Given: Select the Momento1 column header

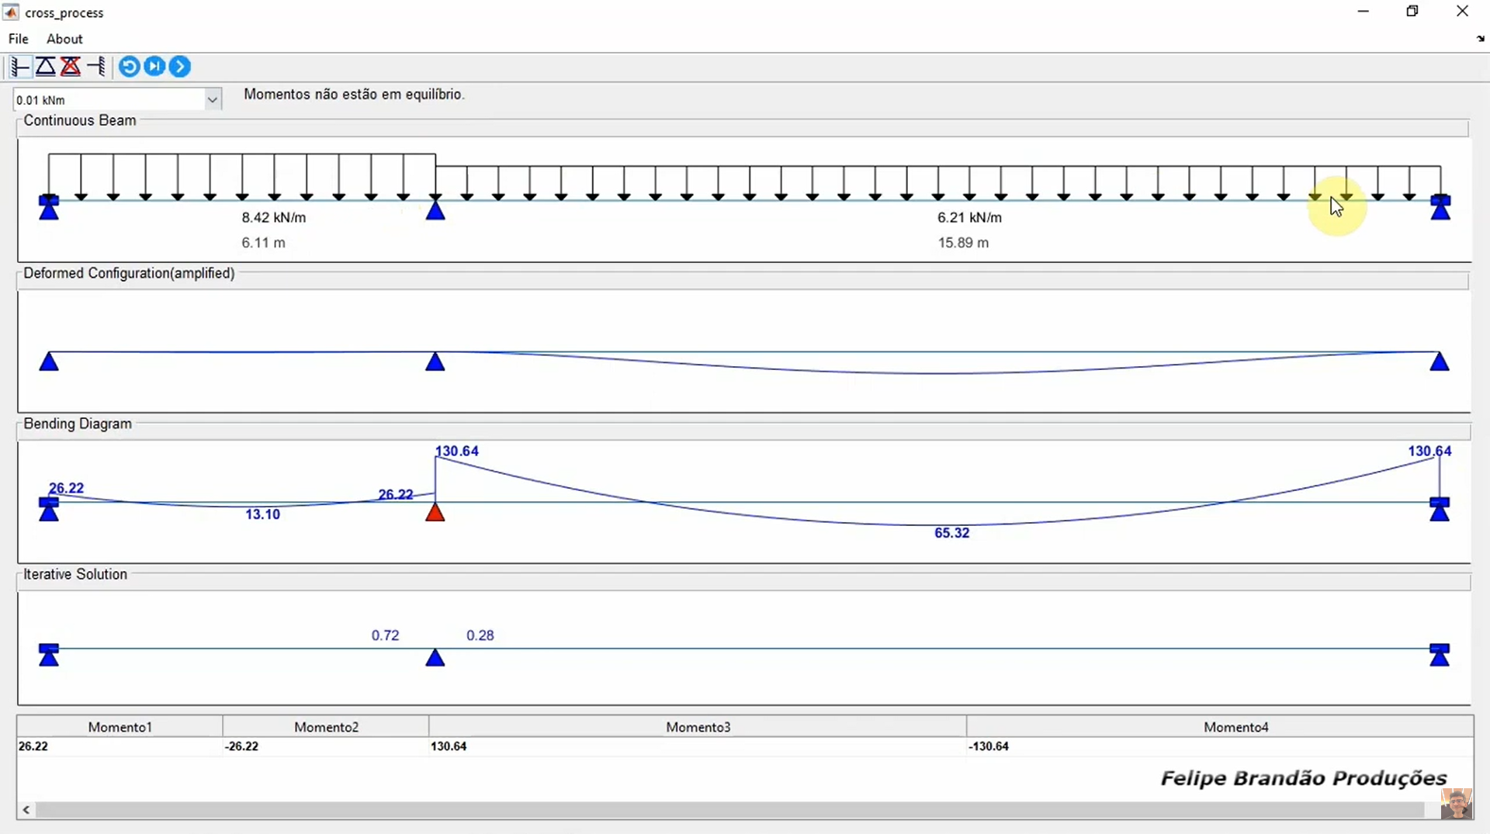Looking at the screenshot, I should pyautogui.click(x=120, y=727).
